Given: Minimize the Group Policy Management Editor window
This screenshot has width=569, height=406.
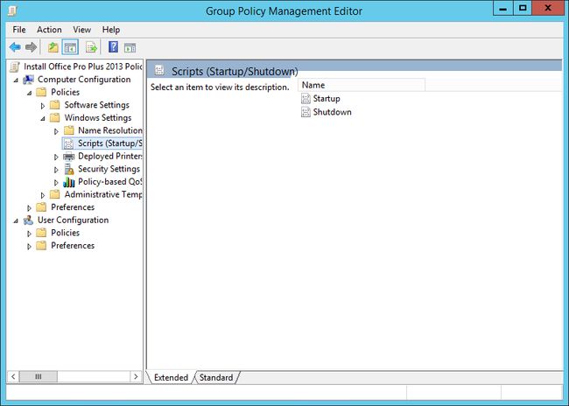Looking at the screenshot, I should (503, 9).
